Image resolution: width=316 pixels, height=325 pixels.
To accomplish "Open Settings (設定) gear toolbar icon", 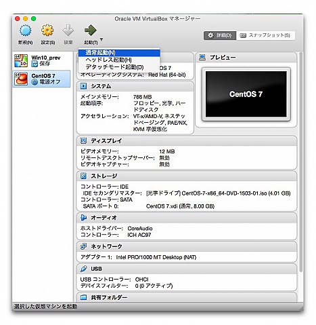I will [47, 31].
